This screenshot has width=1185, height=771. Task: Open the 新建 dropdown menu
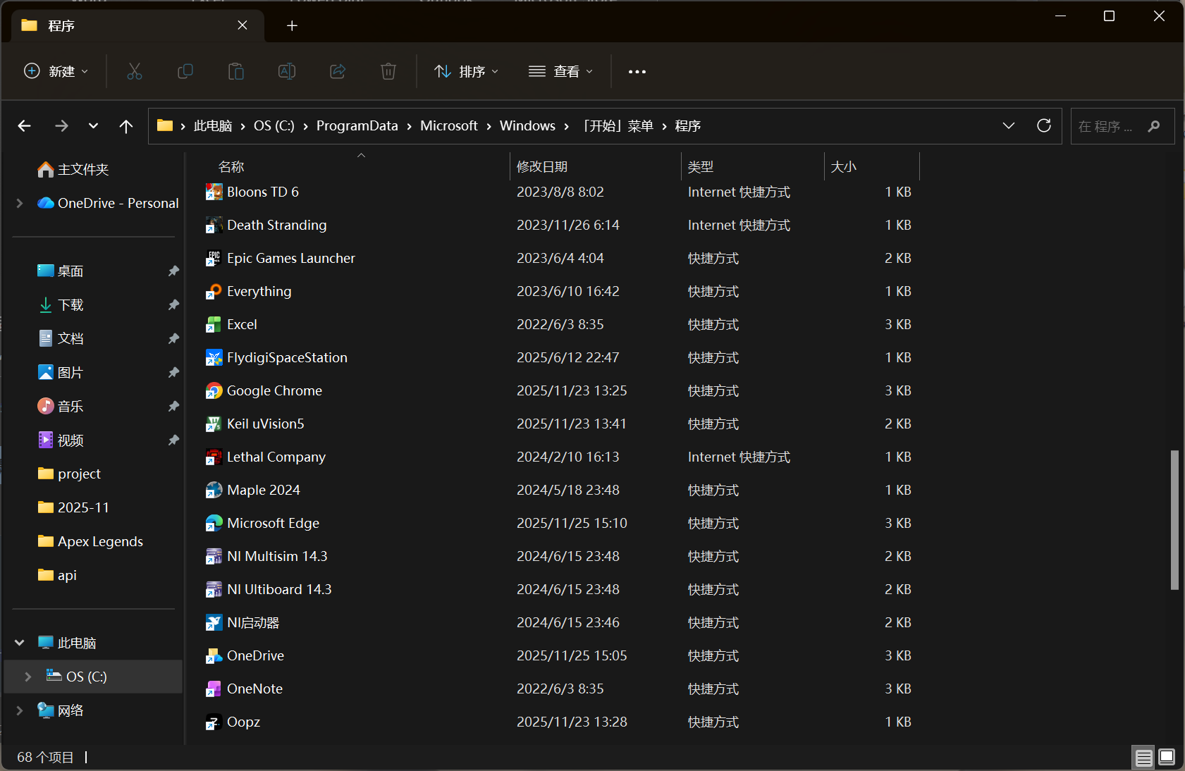coord(56,71)
